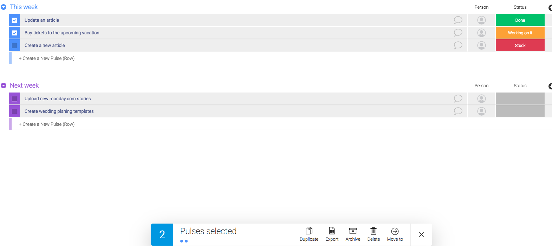552x246 pixels.
Task: Open the Working on it status dropdown
Action: pyautogui.click(x=520, y=33)
